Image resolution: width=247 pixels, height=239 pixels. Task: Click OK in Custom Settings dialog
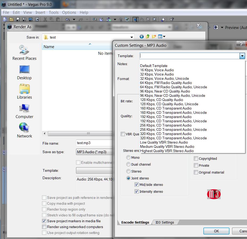coord(216,231)
